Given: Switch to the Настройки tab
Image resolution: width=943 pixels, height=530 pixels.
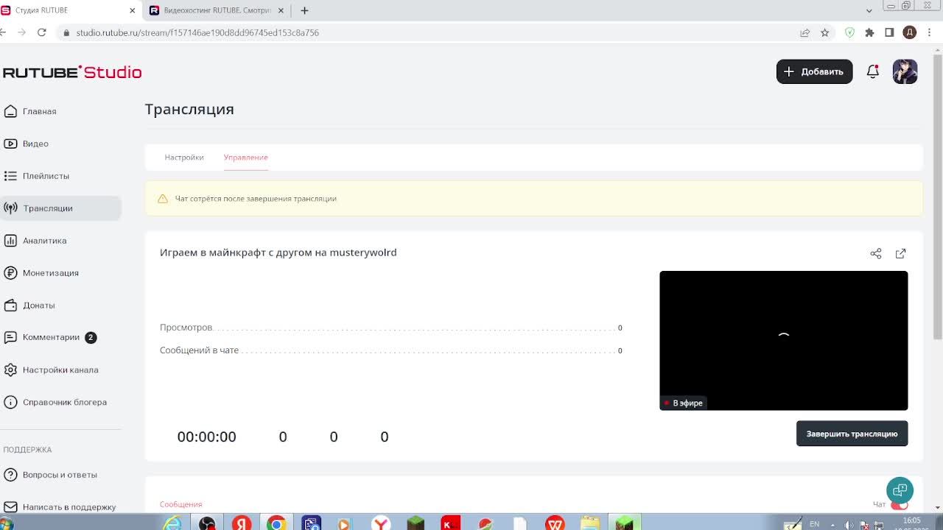Looking at the screenshot, I should pos(184,158).
